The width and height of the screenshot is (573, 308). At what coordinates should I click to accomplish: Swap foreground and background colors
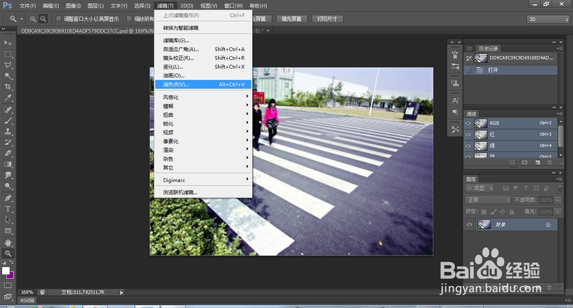pos(11,262)
